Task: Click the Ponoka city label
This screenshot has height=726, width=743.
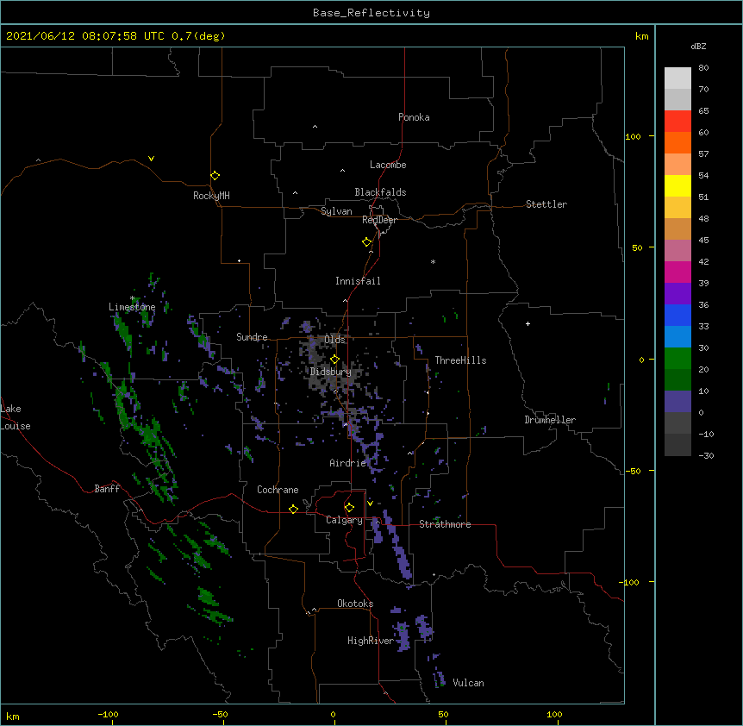Action: pyautogui.click(x=414, y=117)
